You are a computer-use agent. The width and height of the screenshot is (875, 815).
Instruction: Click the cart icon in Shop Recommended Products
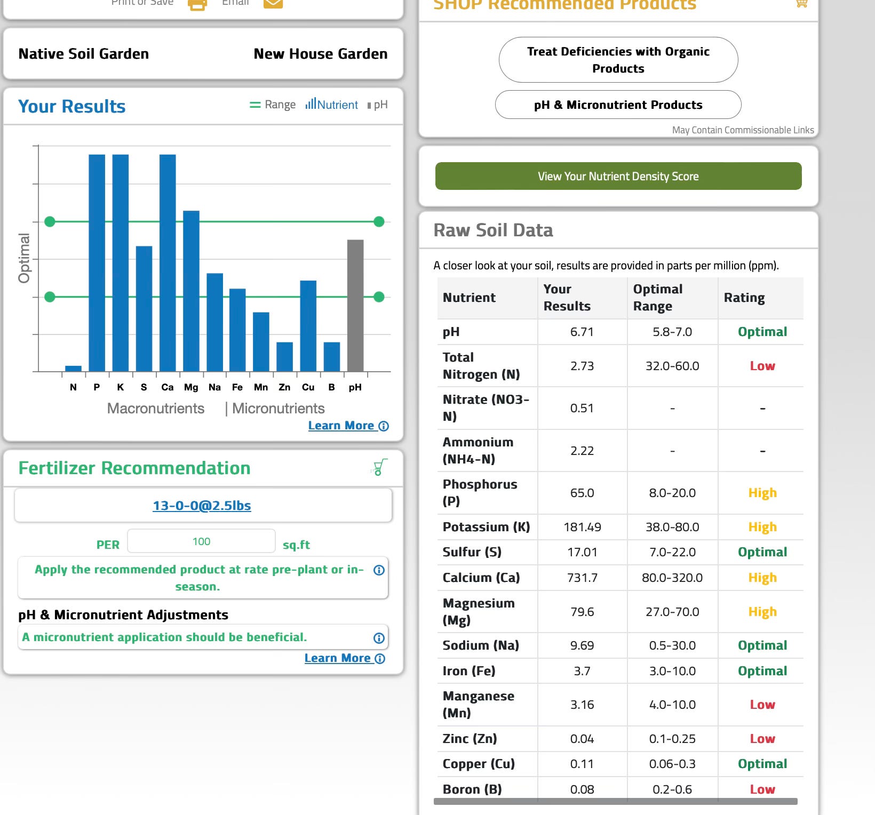(801, 3)
